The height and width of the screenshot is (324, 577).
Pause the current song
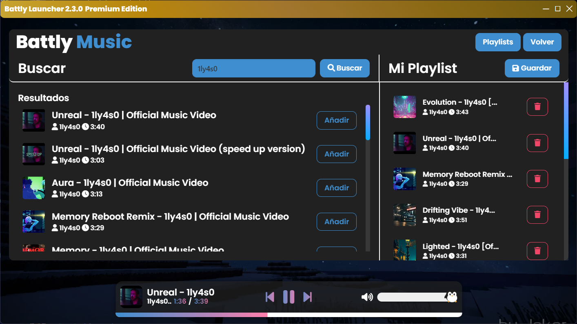point(289,297)
